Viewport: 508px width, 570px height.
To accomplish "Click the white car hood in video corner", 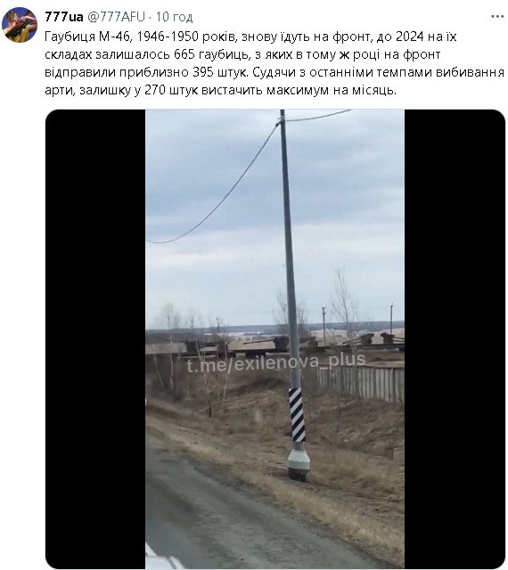I will (x=159, y=560).
